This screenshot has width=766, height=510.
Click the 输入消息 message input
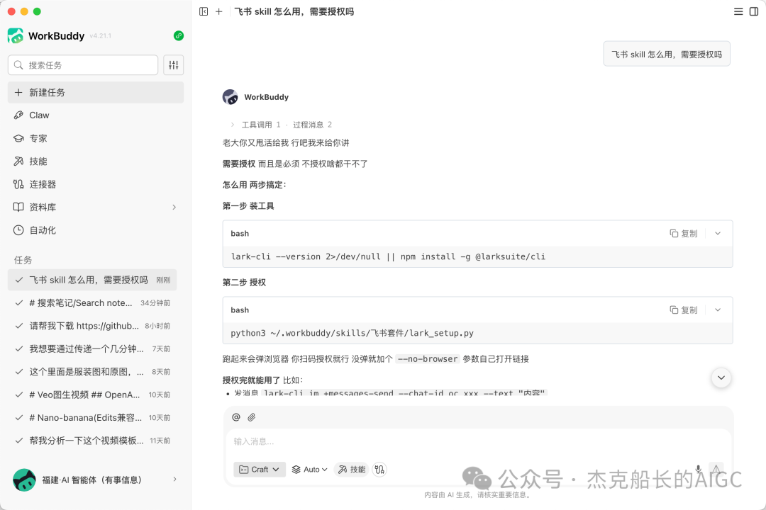click(478, 441)
